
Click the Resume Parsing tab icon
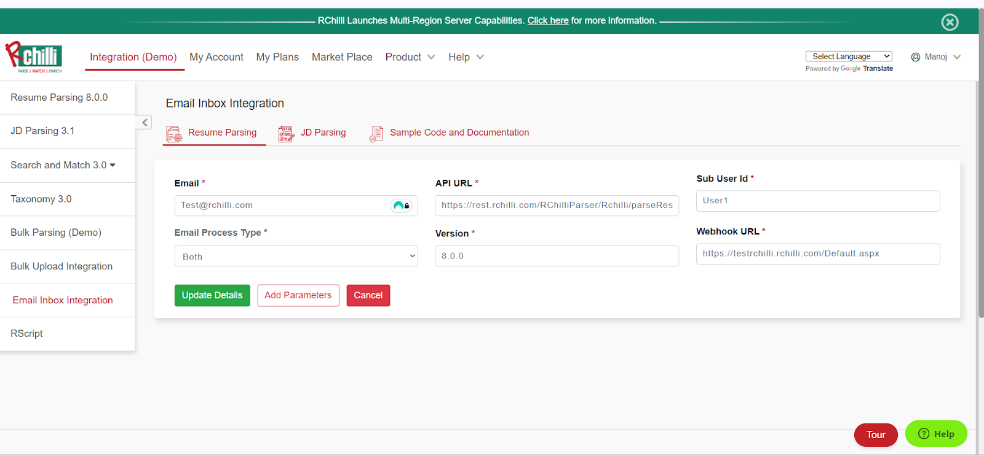174,133
